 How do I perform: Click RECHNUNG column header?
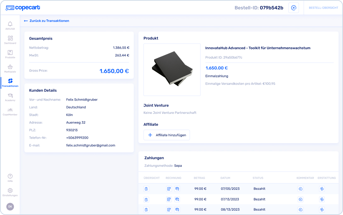pyautogui.click(x=173, y=178)
